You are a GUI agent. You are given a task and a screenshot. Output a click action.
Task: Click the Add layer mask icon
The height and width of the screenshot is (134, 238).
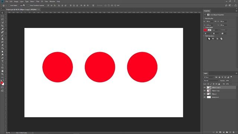(x=220, y=133)
